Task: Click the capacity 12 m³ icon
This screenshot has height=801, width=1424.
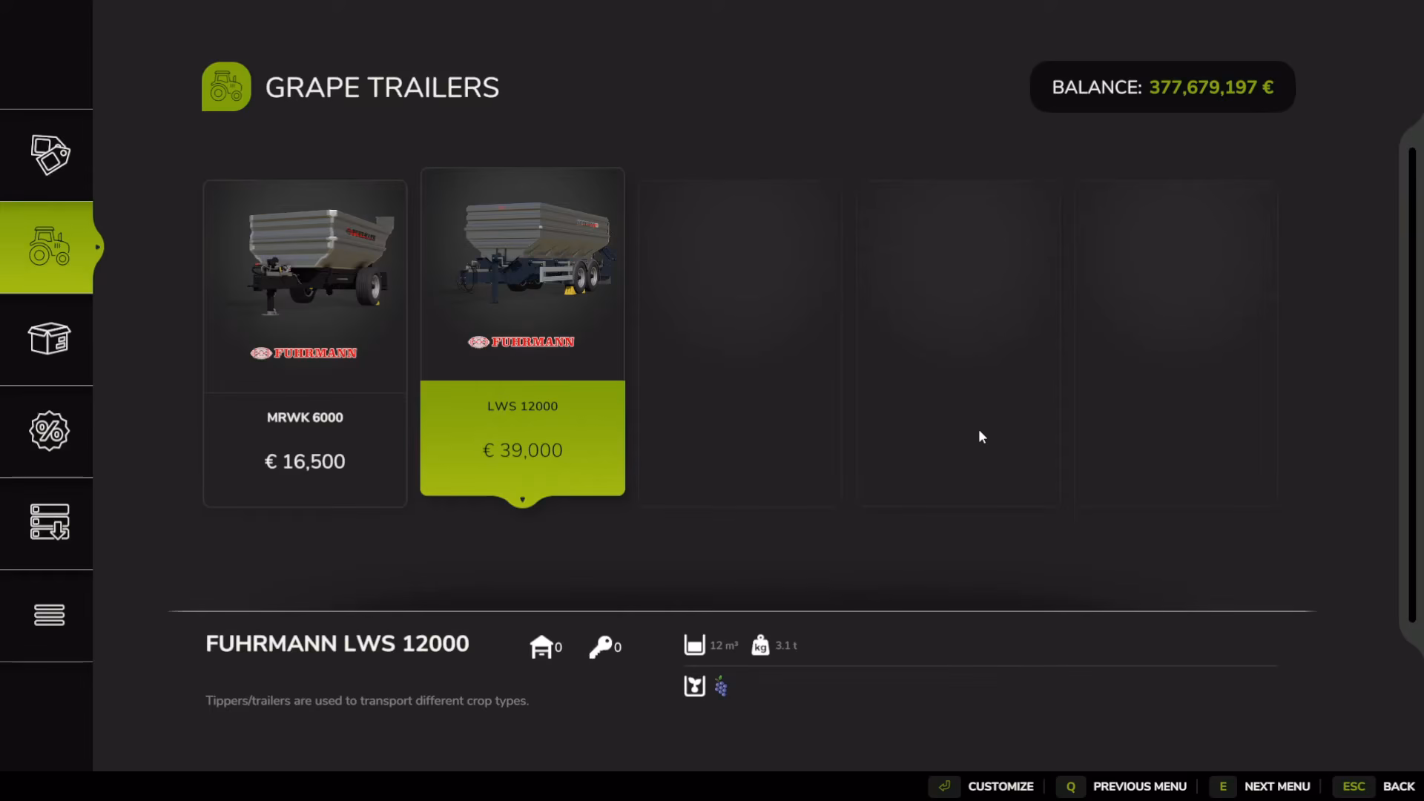Action: 694,645
